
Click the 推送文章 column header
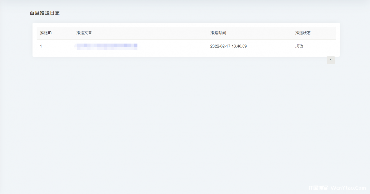tap(84, 33)
